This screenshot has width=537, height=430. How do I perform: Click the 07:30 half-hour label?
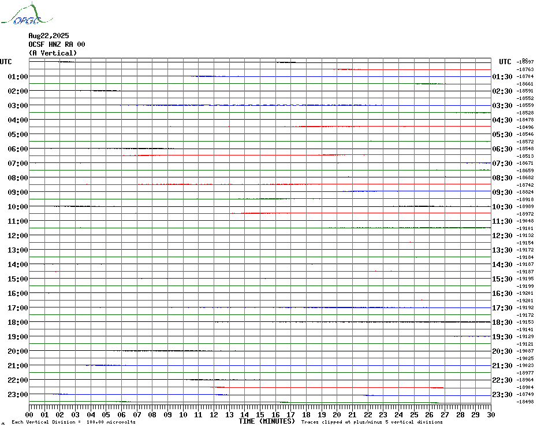(502, 163)
